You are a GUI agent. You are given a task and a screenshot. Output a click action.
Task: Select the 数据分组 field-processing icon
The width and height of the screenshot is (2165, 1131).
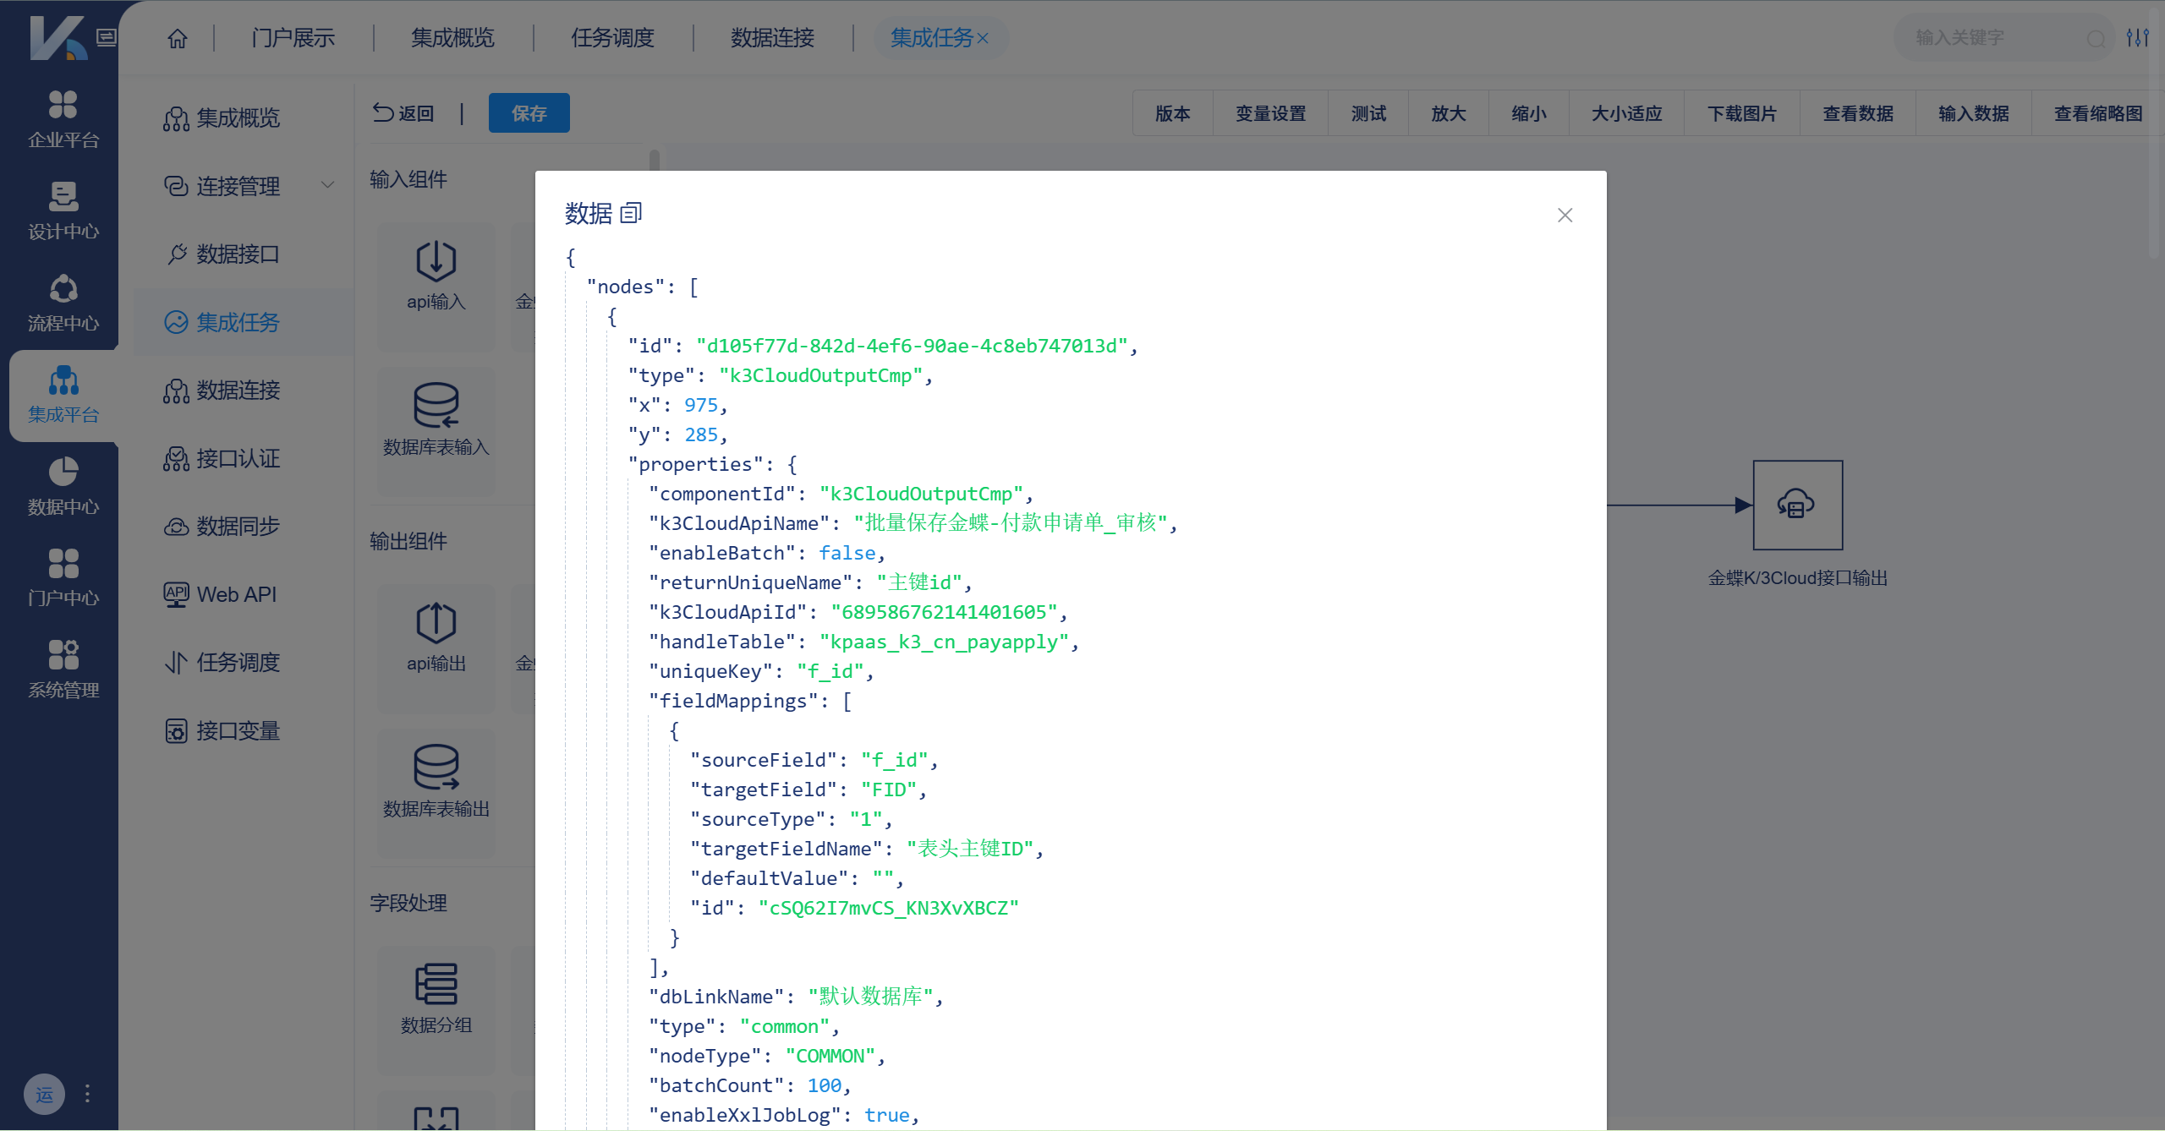(x=436, y=985)
